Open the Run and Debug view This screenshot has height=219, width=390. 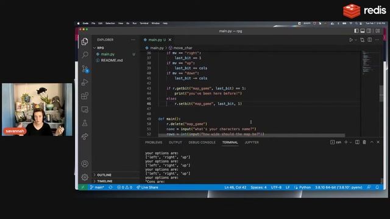(85, 82)
